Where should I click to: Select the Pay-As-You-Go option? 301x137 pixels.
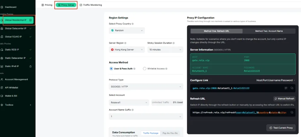[x=170, y=133]
